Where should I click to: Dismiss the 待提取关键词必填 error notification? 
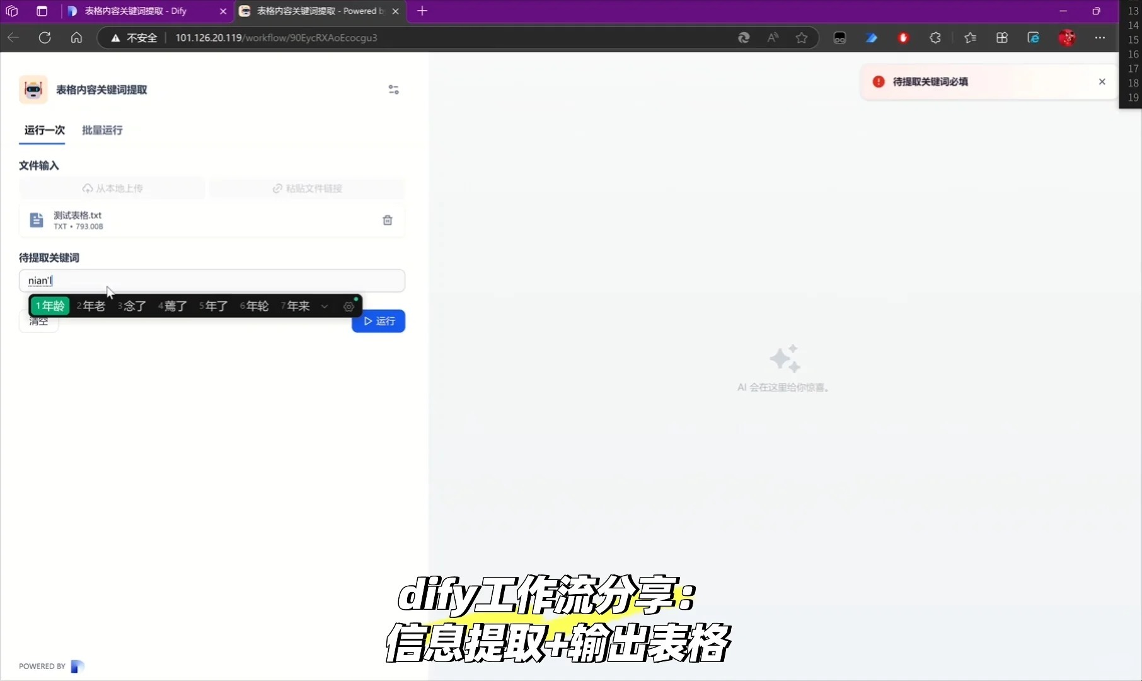1102,81
